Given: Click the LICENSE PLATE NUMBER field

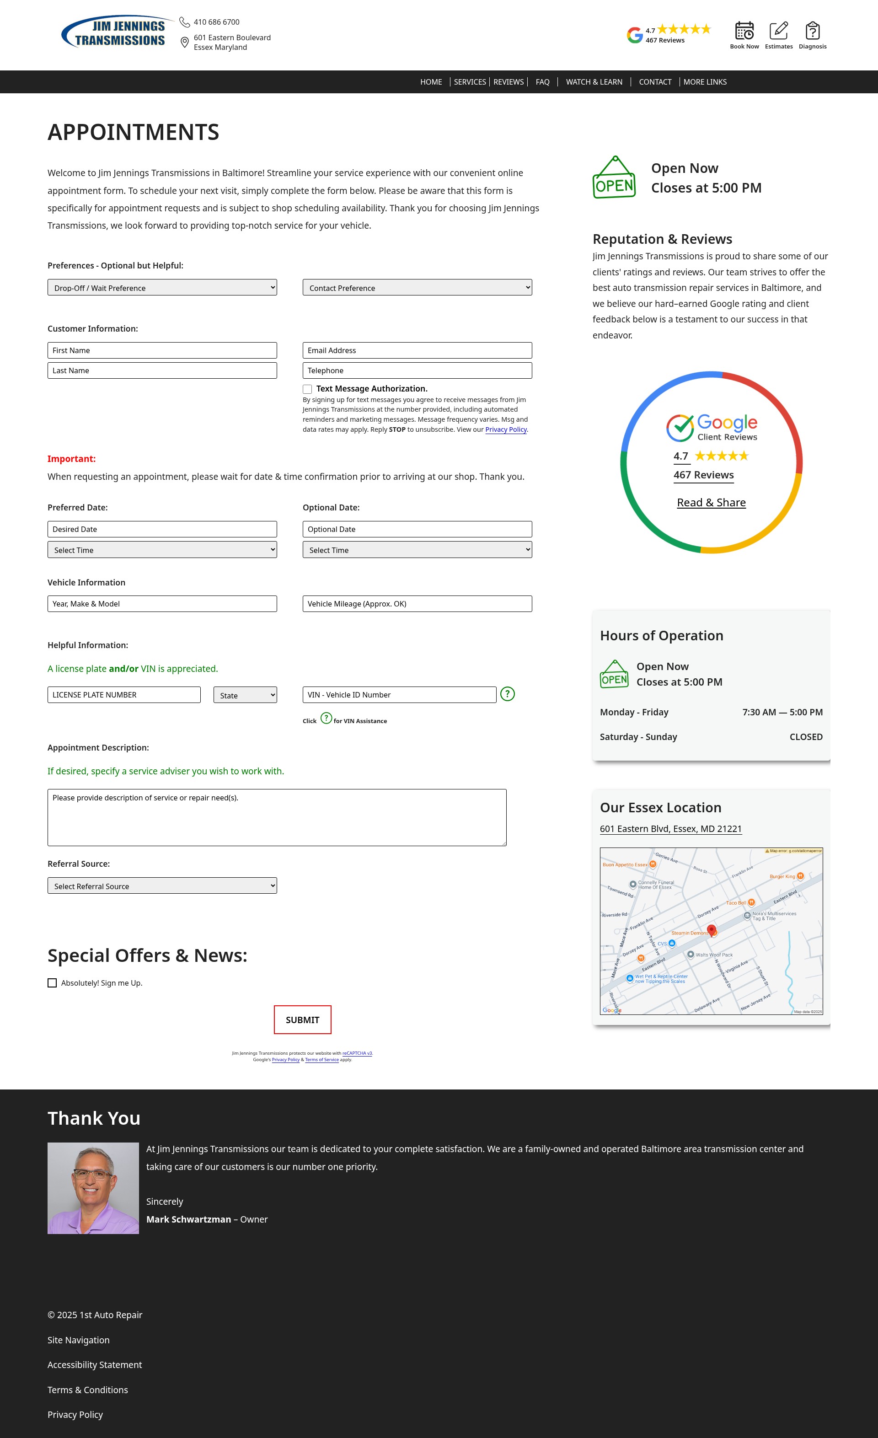Looking at the screenshot, I should (x=123, y=694).
